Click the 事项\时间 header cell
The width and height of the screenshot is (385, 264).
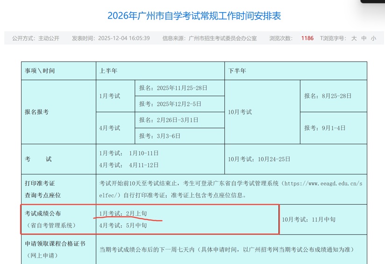[40, 71]
